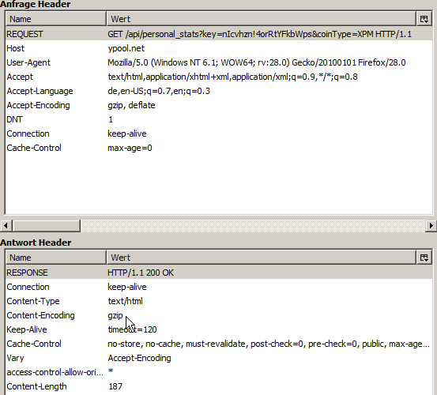The width and height of the screenshot is (437, 395).
Task: Click the DNT value 1
Action: [111, 119]
